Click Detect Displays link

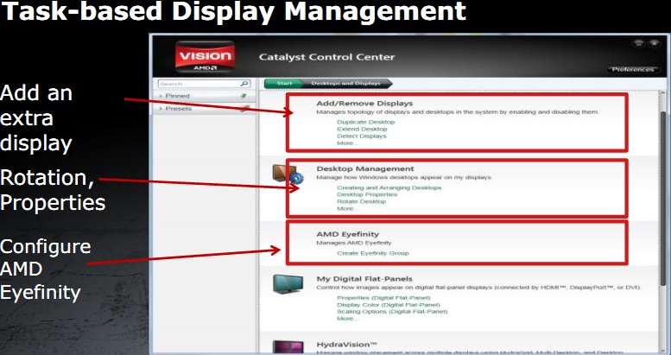point(362,136)
